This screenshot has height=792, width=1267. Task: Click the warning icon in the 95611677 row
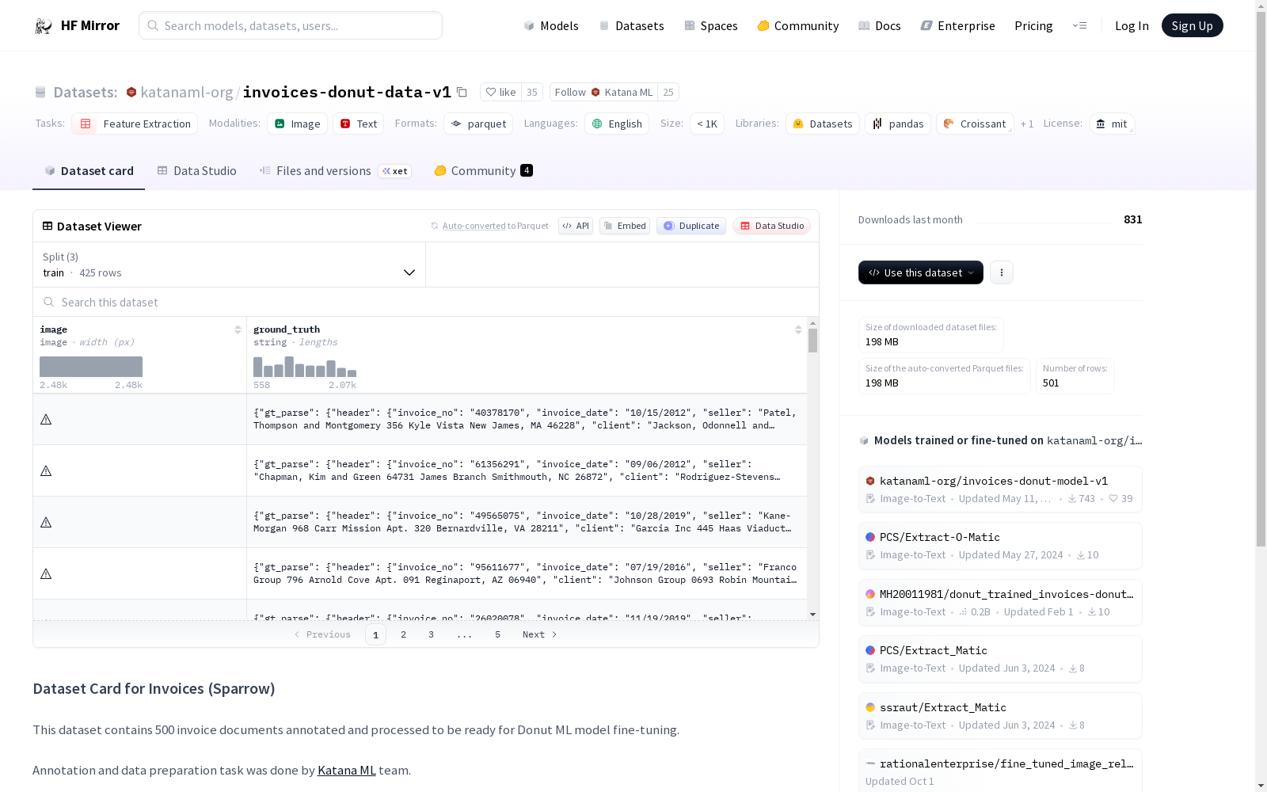[46, 573]
